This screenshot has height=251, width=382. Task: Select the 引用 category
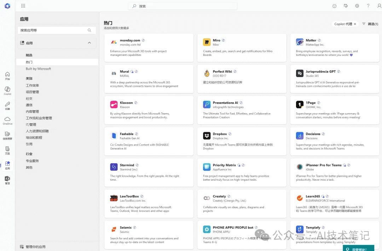coord(29,144)
